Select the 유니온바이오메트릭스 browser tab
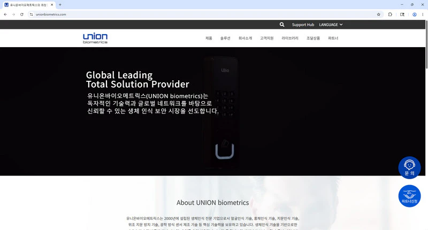428x230 pixels. tap(29, 5)
